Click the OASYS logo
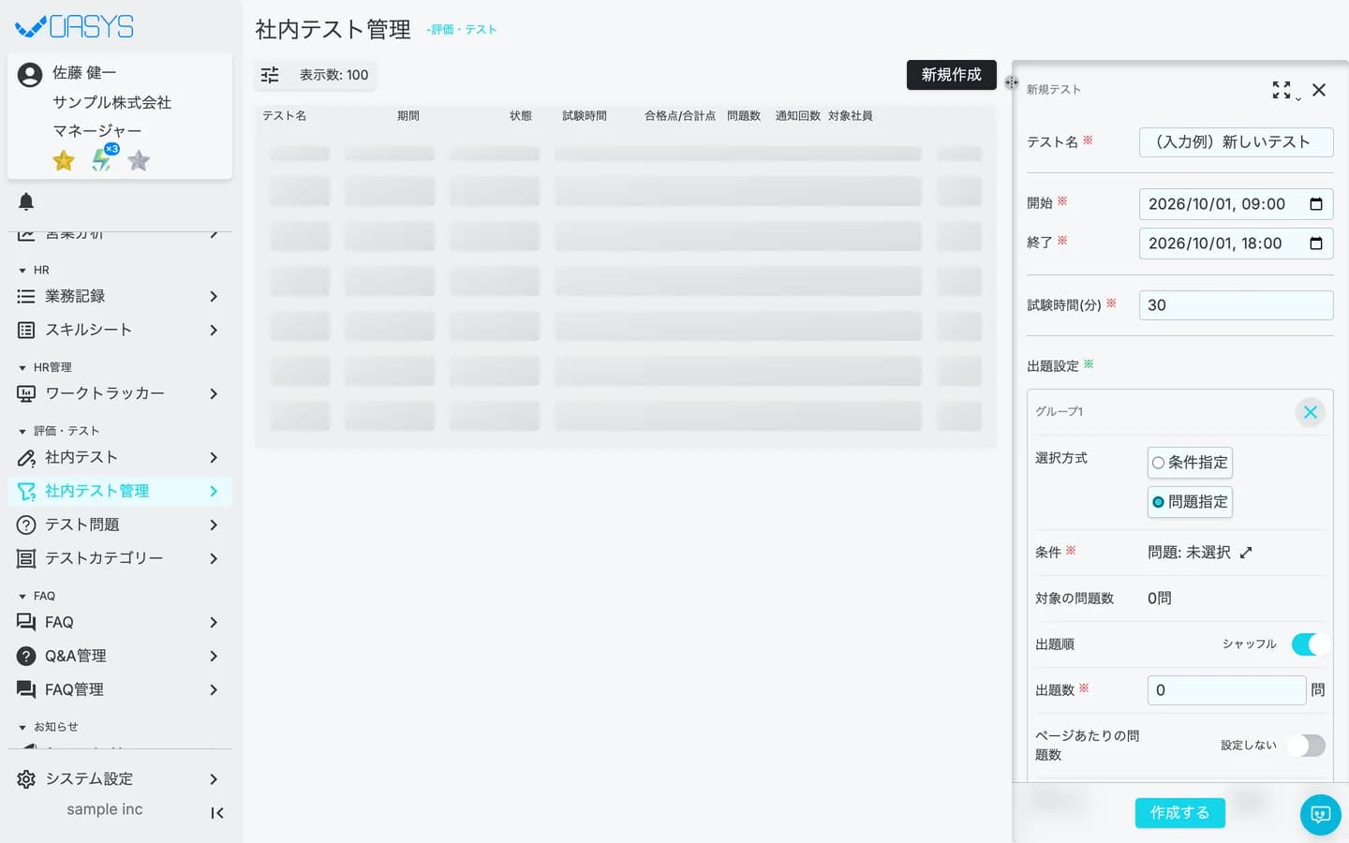 point(75,26)
